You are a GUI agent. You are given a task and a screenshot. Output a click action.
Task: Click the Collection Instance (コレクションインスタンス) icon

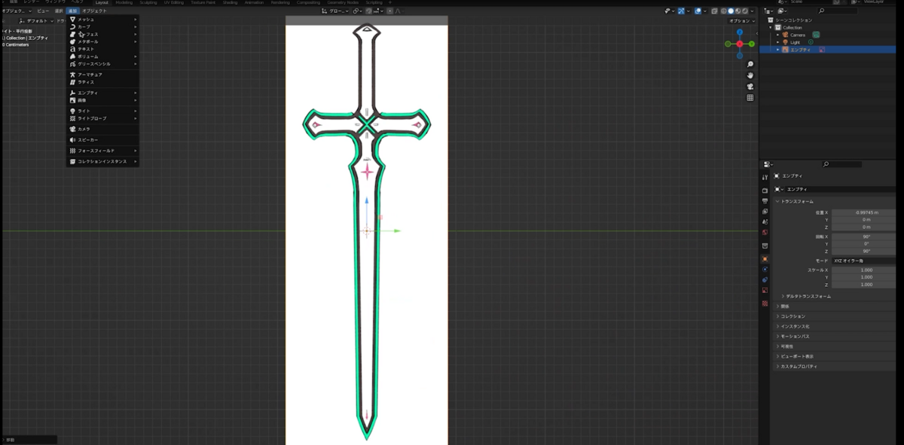[72, 161]
